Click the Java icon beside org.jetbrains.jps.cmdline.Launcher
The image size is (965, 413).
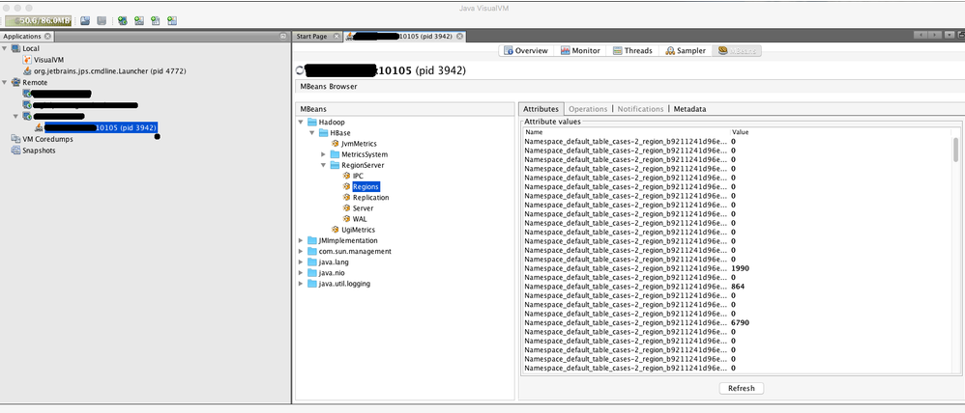tap(27, 70)
